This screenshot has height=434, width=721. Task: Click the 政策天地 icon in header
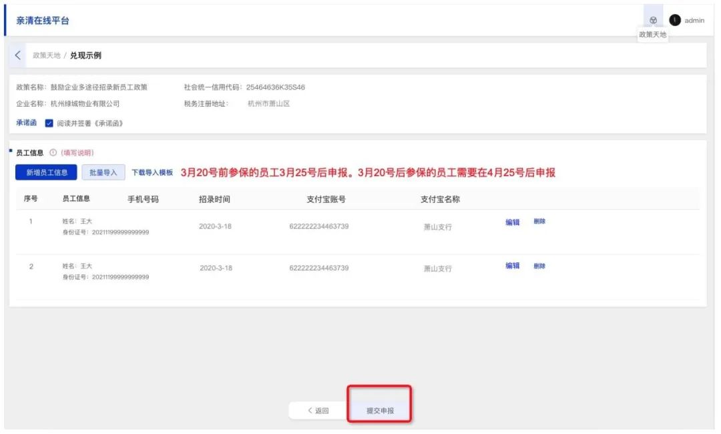click(x=653, y=21)
